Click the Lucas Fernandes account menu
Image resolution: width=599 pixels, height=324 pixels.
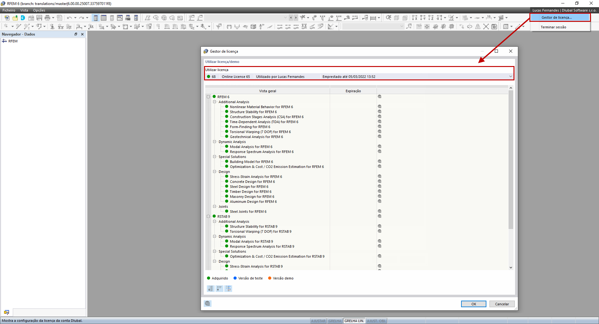tap(564, 10)
